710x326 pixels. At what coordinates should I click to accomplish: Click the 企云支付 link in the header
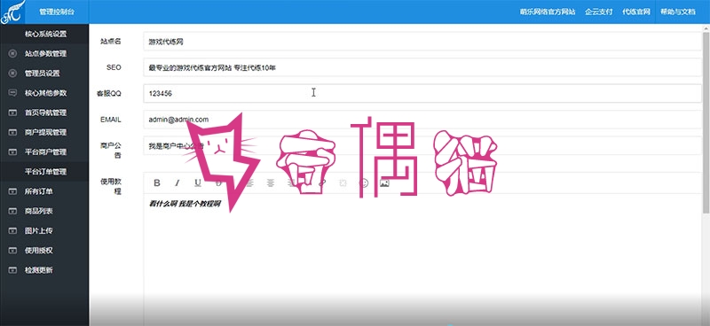click(598, 12)
